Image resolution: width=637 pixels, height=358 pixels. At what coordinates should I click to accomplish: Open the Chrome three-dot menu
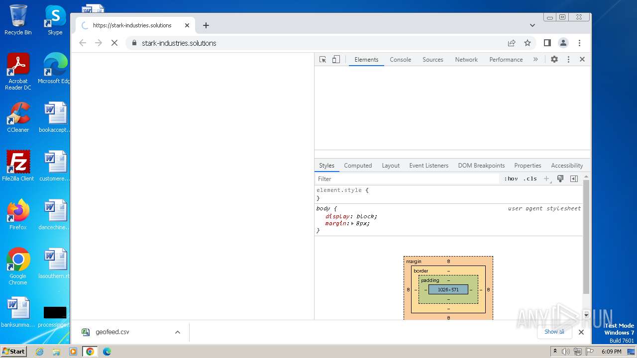579,43
